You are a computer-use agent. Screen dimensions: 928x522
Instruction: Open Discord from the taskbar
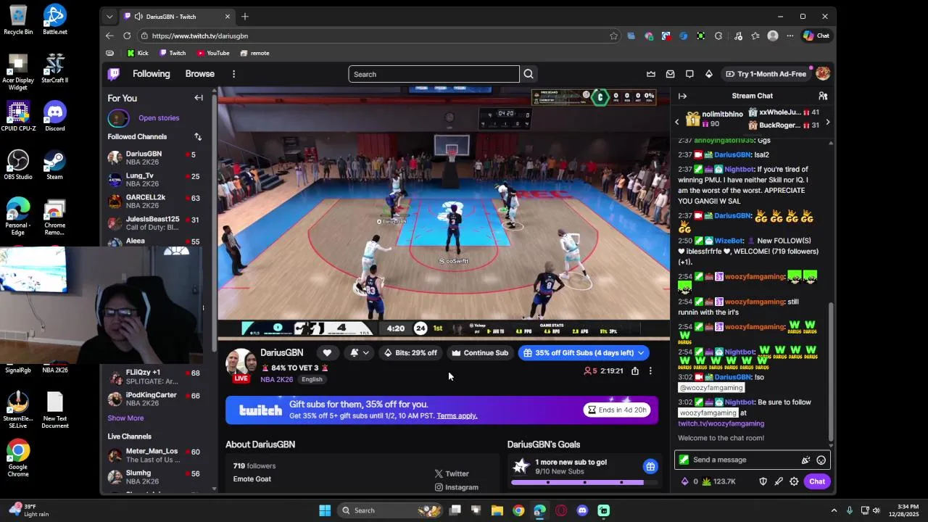click(582, 510)
